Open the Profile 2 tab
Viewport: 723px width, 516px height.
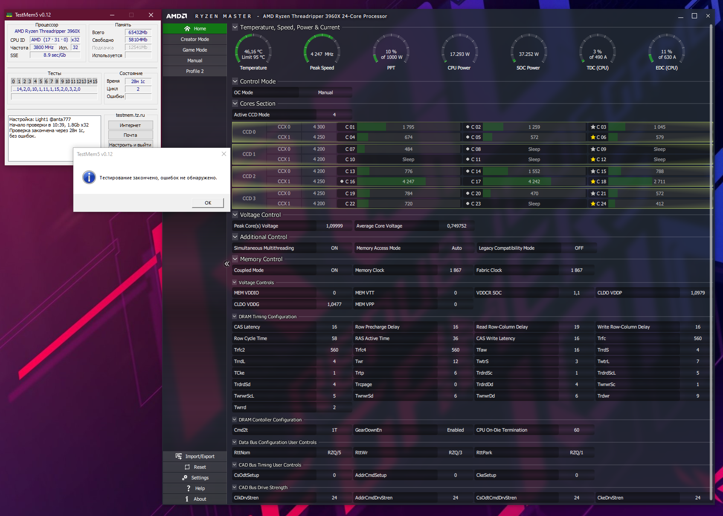pyautogui.click(x=195, y=71)
